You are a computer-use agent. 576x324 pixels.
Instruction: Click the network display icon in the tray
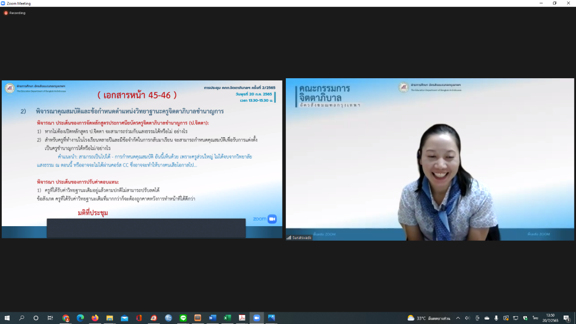coord(516,318)
